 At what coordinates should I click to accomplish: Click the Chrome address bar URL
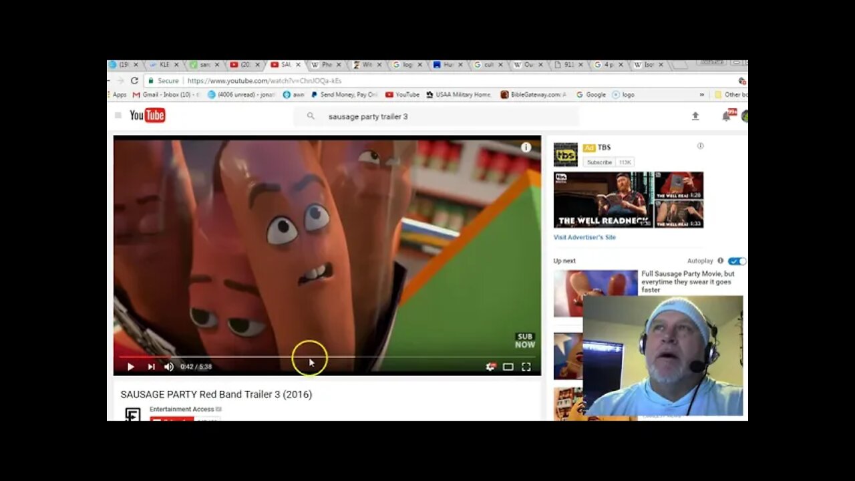point(265,81)
